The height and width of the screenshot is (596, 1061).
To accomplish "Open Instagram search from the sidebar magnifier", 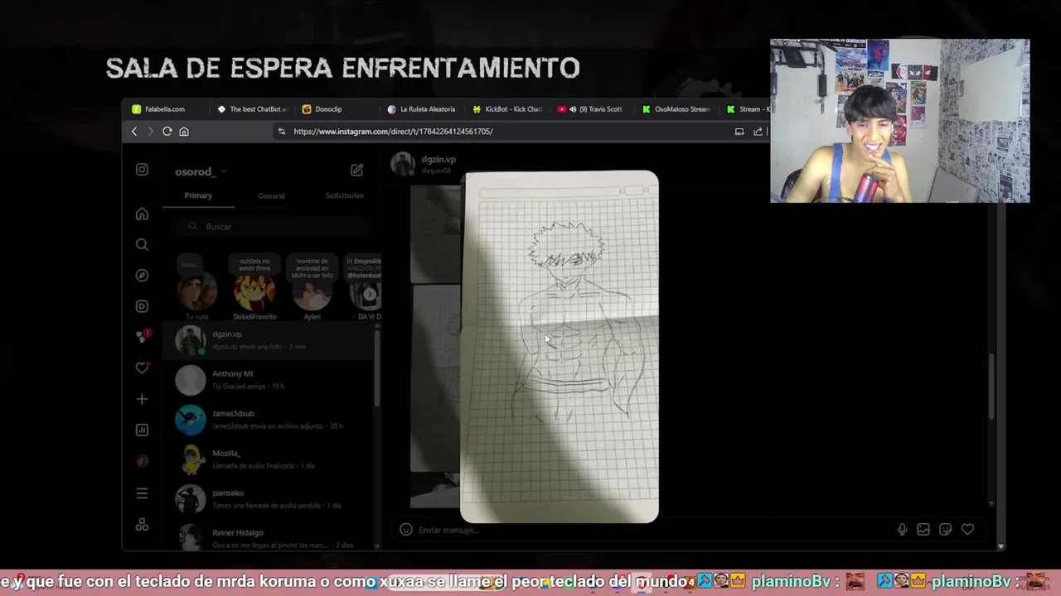I will click(142, 245).
